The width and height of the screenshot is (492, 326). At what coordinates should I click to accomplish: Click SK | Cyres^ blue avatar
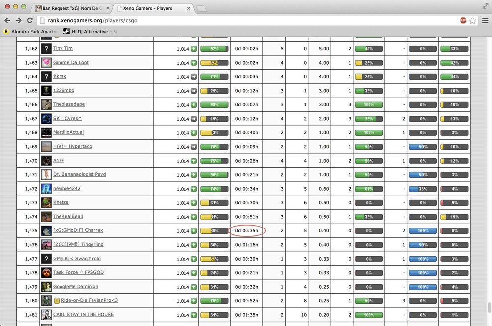pos(46,118)
